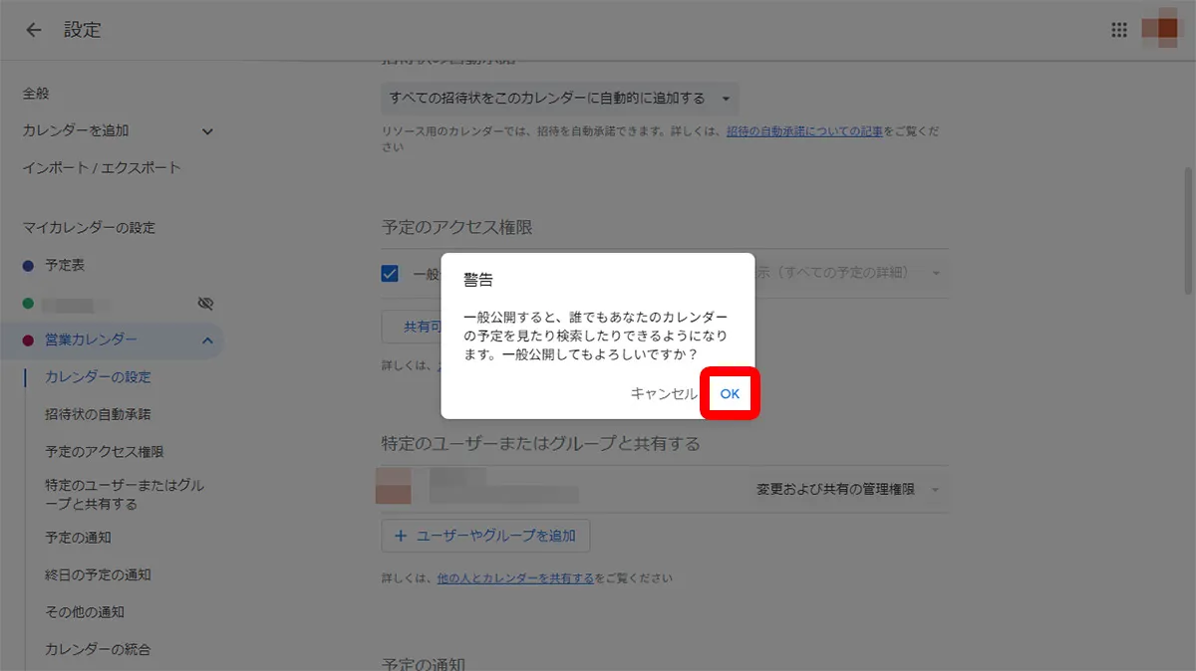1196x671 pixels.
Task: Click the back arrow to exit settings
Action: click(32, 30)
